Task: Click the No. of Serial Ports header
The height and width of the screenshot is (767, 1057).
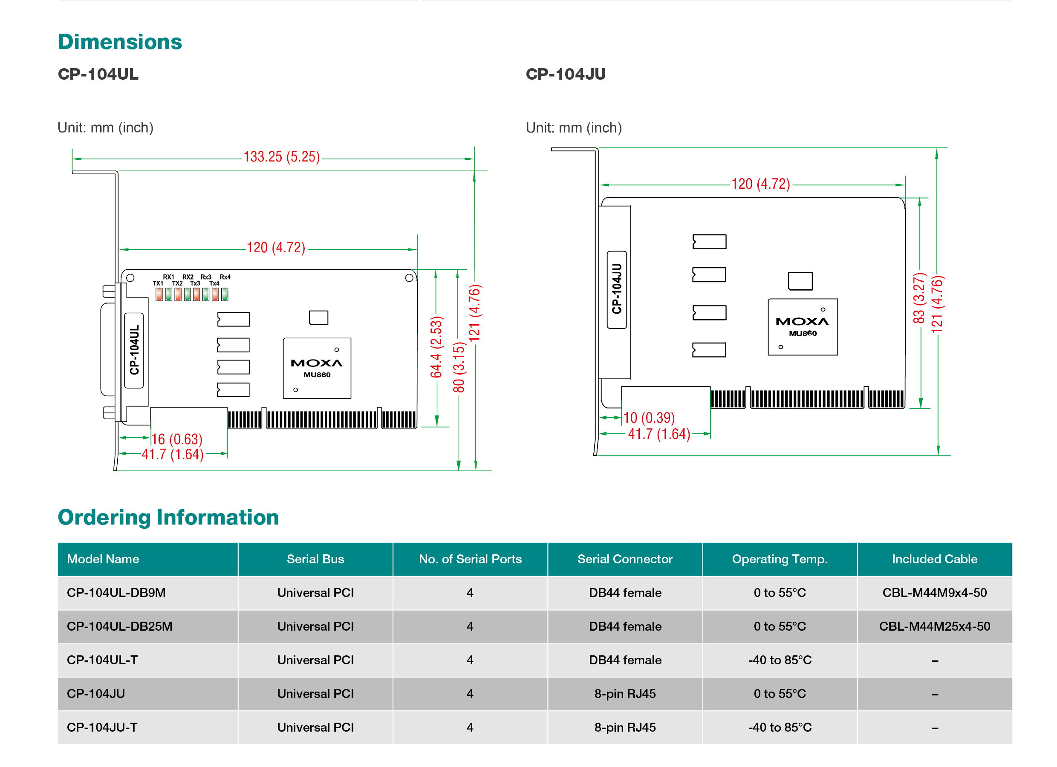Action: tap(470, 559)
